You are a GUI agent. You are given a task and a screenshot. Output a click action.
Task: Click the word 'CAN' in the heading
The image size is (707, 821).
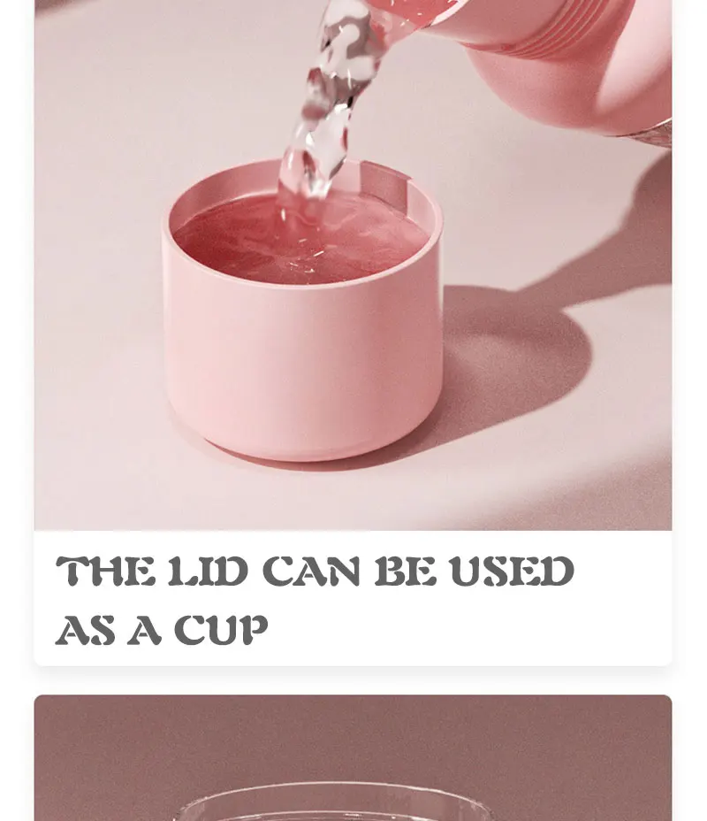coord(311,571)
